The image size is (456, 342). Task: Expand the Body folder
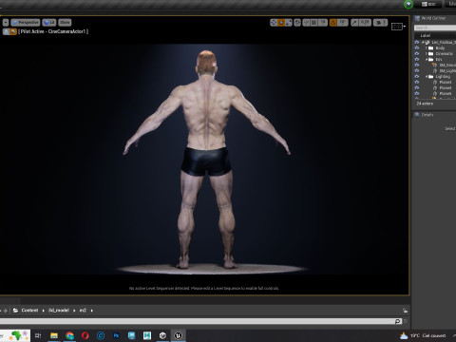427,48
